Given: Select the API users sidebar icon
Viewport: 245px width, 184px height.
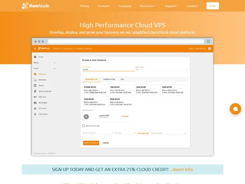Looking at the screenshot, I should click(35, 108).
